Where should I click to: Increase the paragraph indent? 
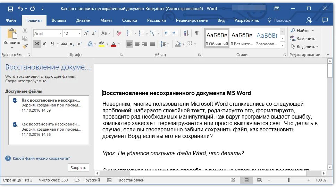[x=175, y=33]
